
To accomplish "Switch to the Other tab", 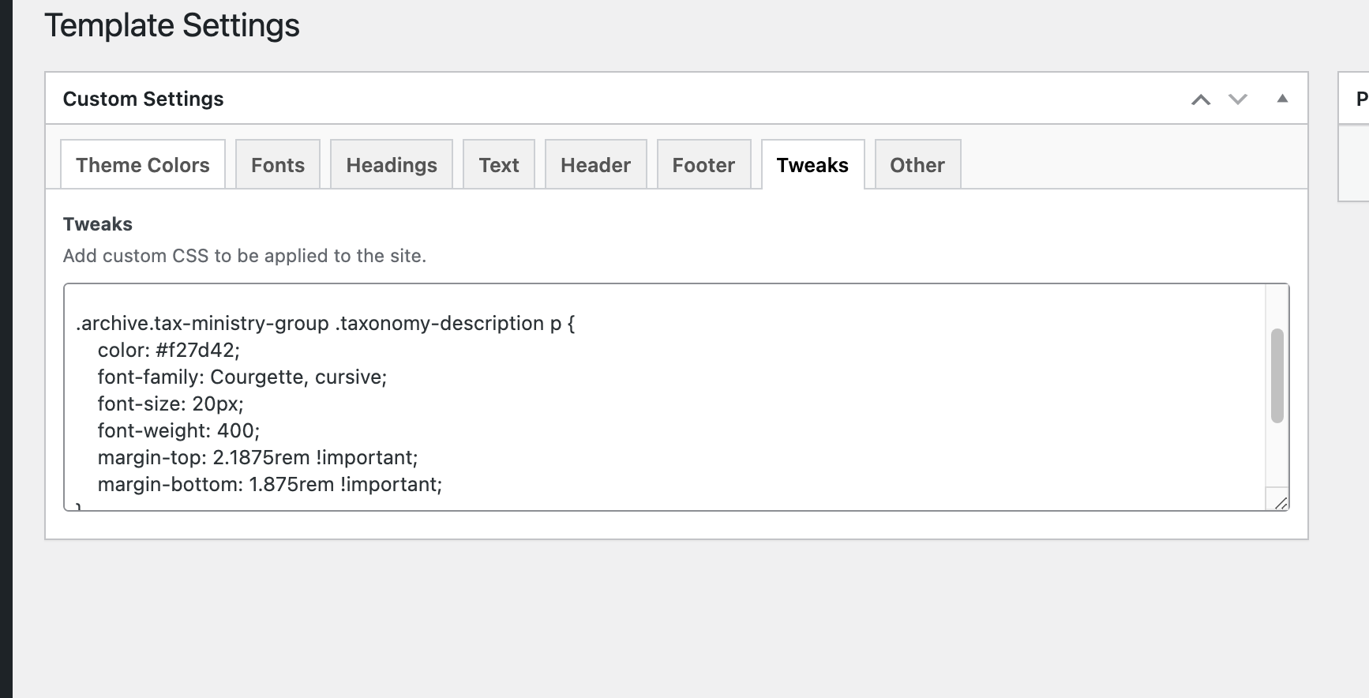I will [917, 165].
